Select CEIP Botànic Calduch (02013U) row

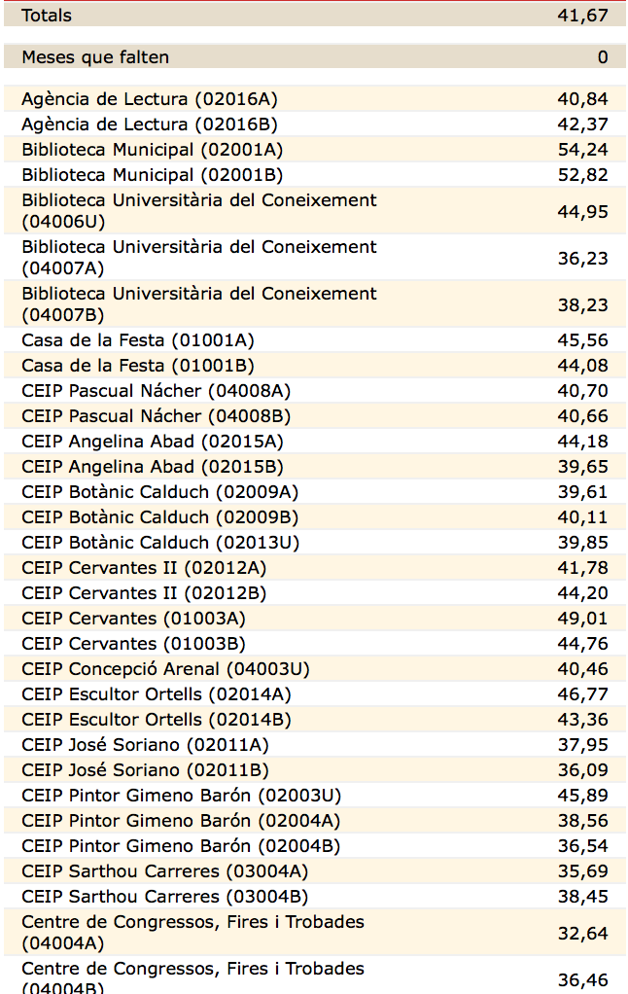tap(160, 543)
